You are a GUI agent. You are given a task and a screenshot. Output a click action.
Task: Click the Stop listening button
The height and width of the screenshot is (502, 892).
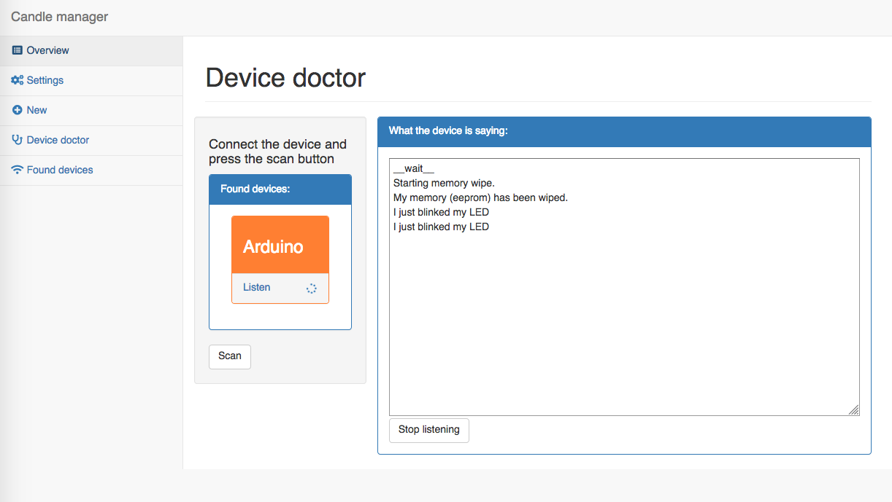click(x=429, y=430)
